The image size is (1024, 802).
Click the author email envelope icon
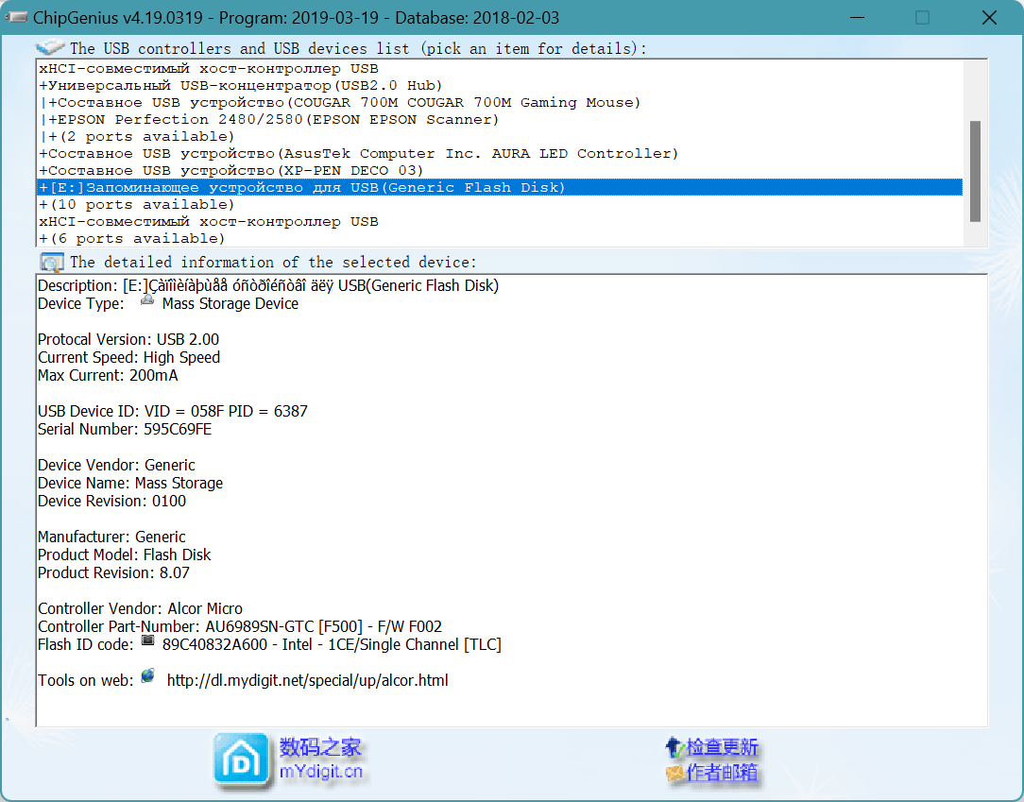coord(674,774)
